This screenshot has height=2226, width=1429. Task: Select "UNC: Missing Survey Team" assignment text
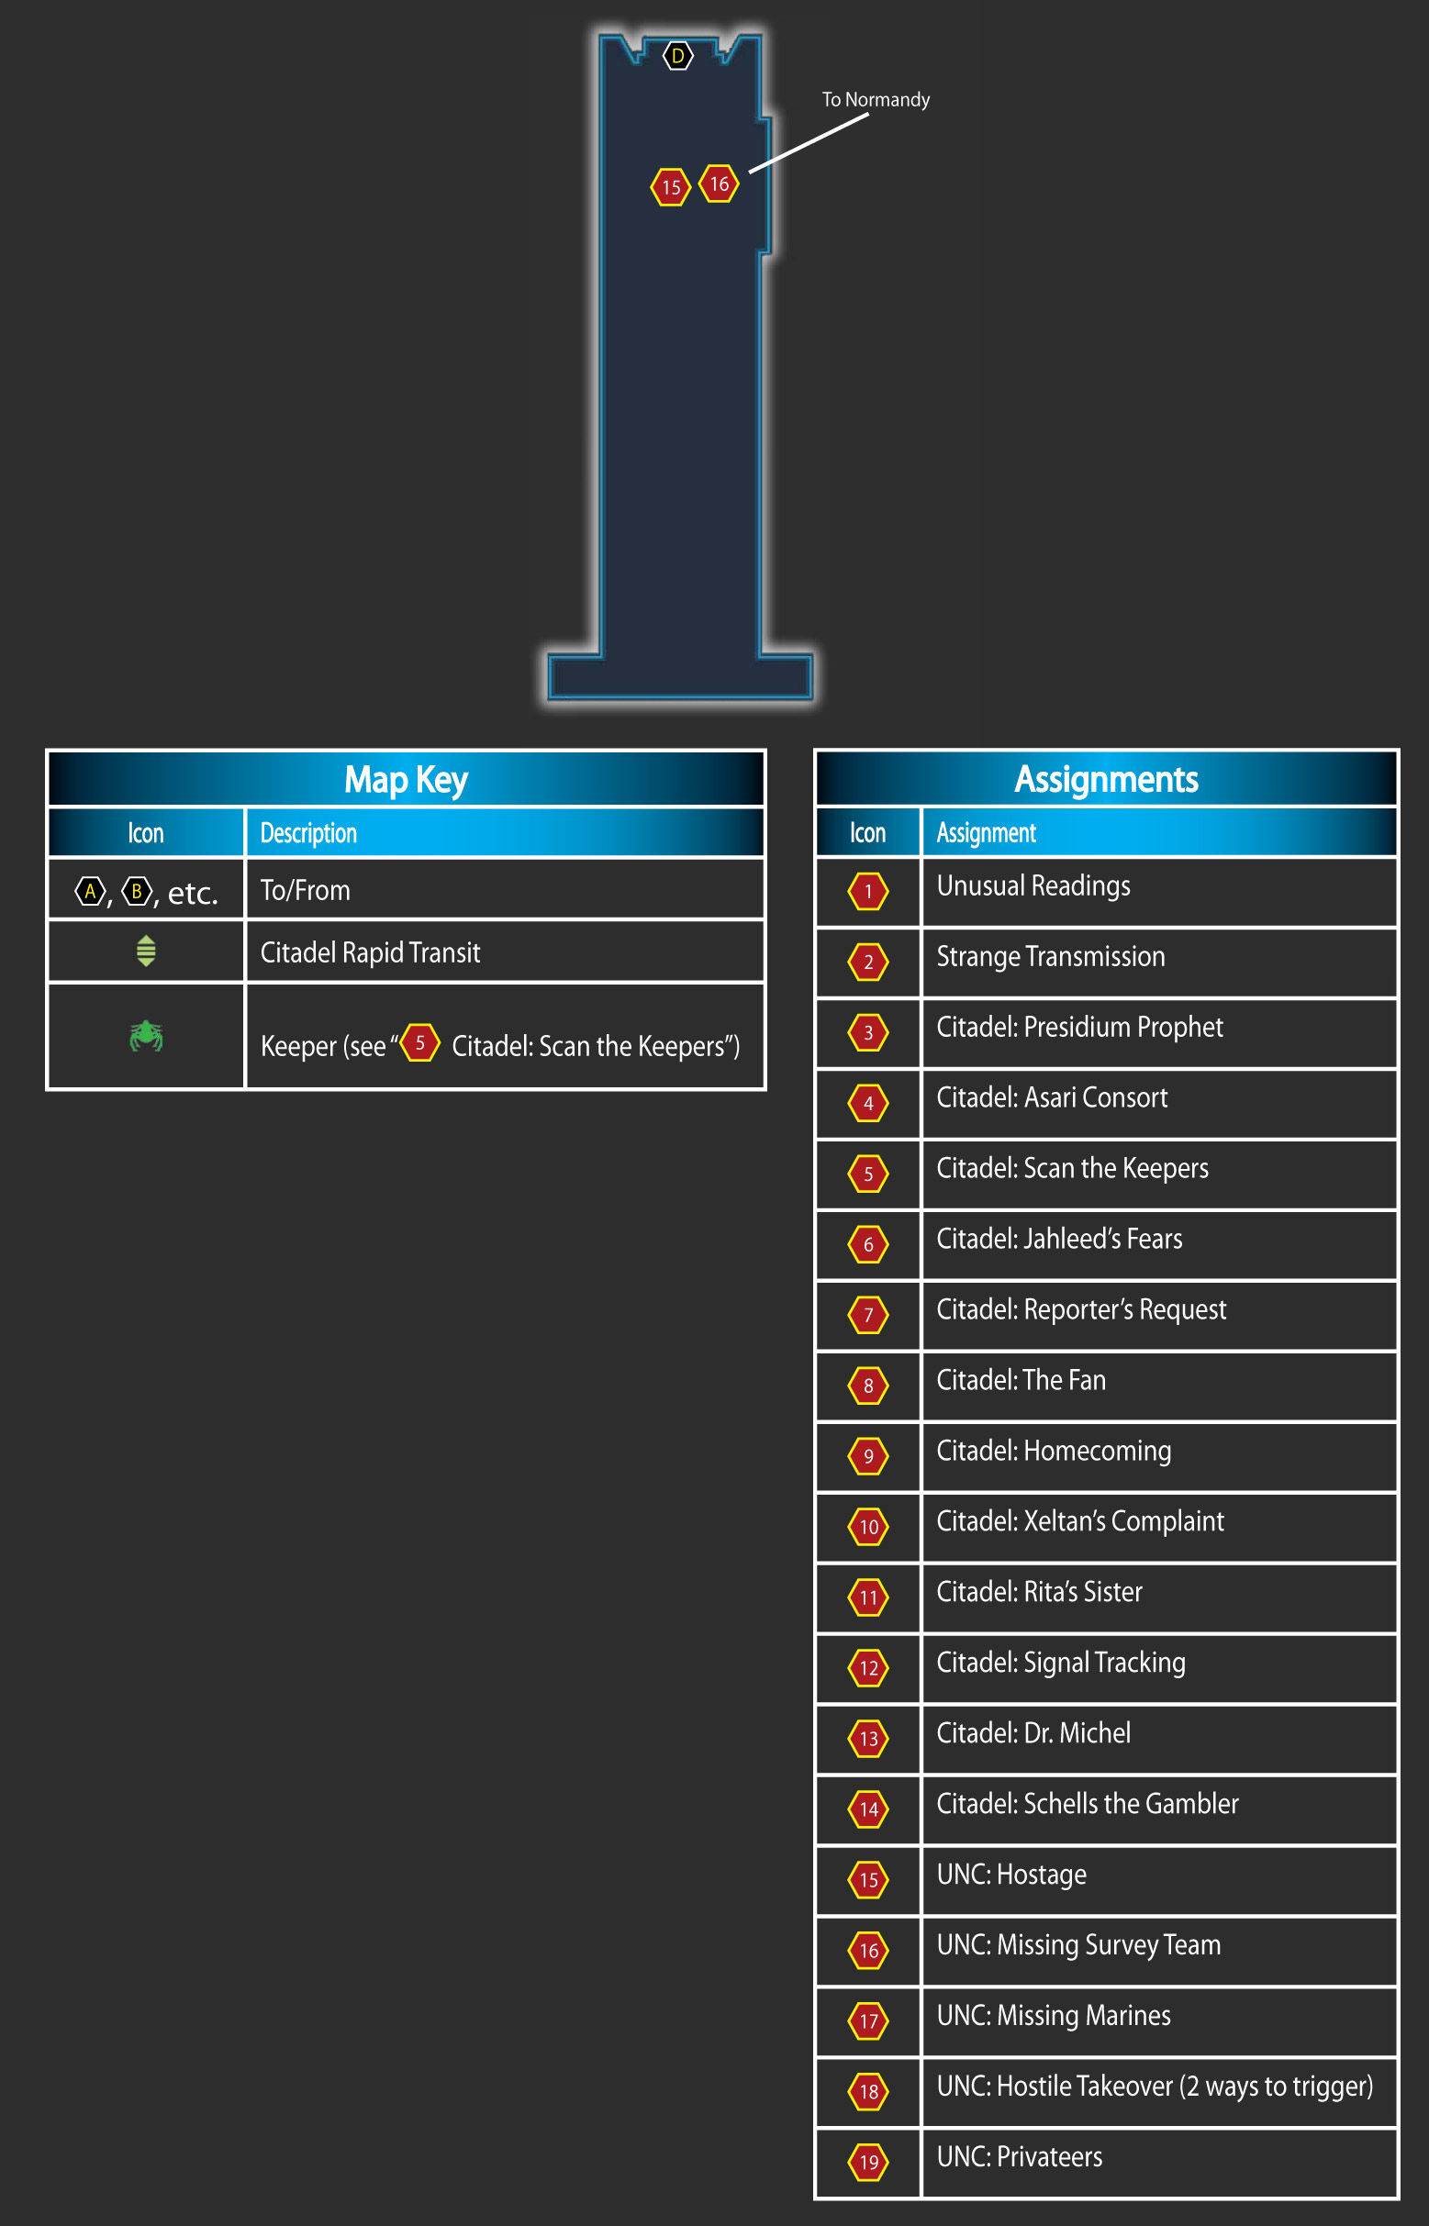point(1078,1946)
